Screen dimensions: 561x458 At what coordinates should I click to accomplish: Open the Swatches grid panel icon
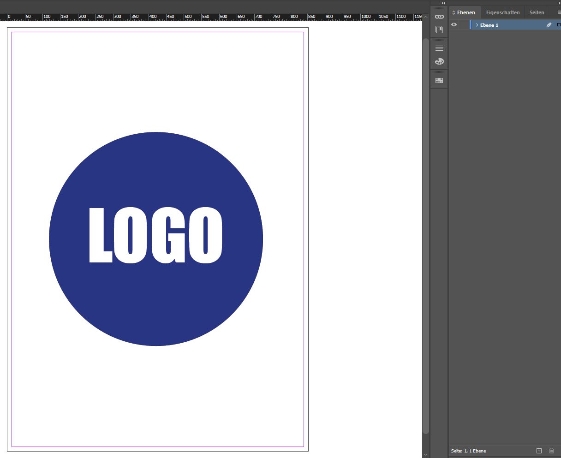point(439,80)
